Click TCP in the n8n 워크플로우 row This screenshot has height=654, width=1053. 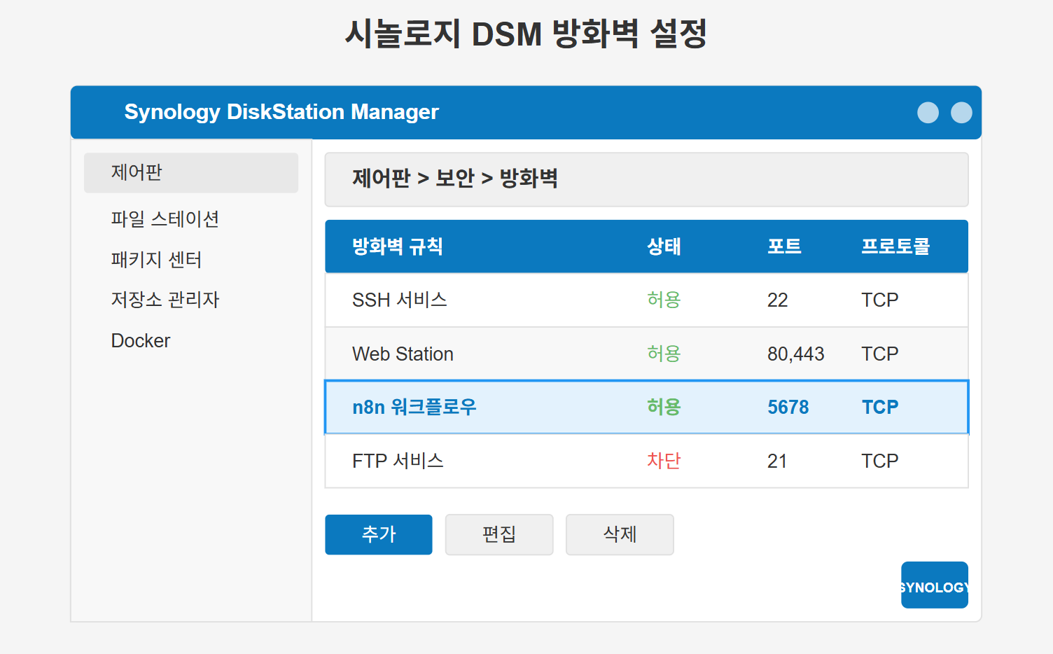click(x=880, y=408)
